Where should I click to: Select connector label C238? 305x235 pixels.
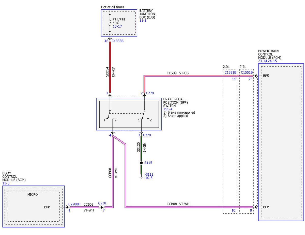[102, 203]
